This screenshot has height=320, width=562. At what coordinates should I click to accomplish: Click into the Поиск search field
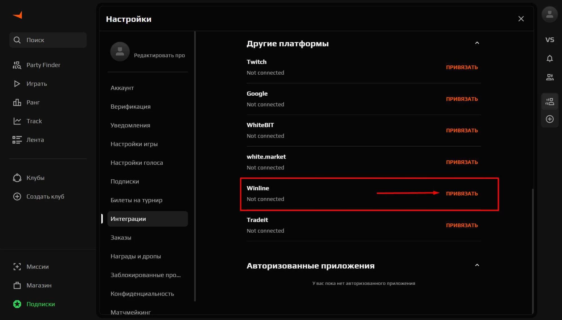(x=48, y=40)
